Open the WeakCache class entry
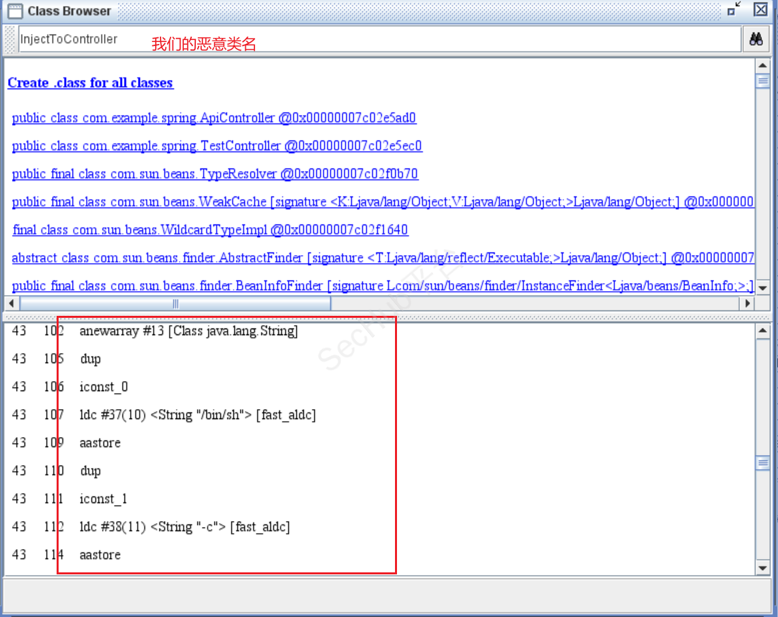The width and height of the screenshot is (778, 617). point(382,202)
